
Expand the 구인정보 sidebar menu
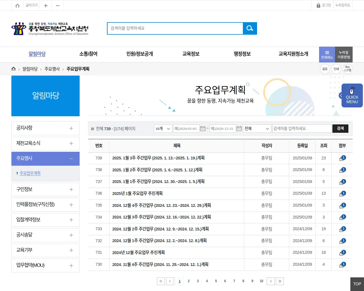(x=45, y=190)
